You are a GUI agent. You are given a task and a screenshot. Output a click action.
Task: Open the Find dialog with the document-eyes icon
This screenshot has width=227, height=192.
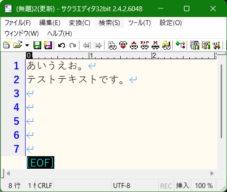[112, 45]
